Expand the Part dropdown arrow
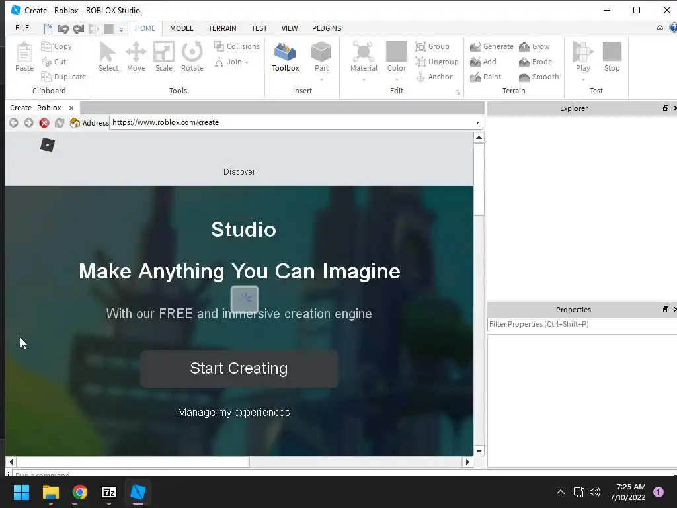The height and width of the screenshot is (508, 677). tap(321, 79)
